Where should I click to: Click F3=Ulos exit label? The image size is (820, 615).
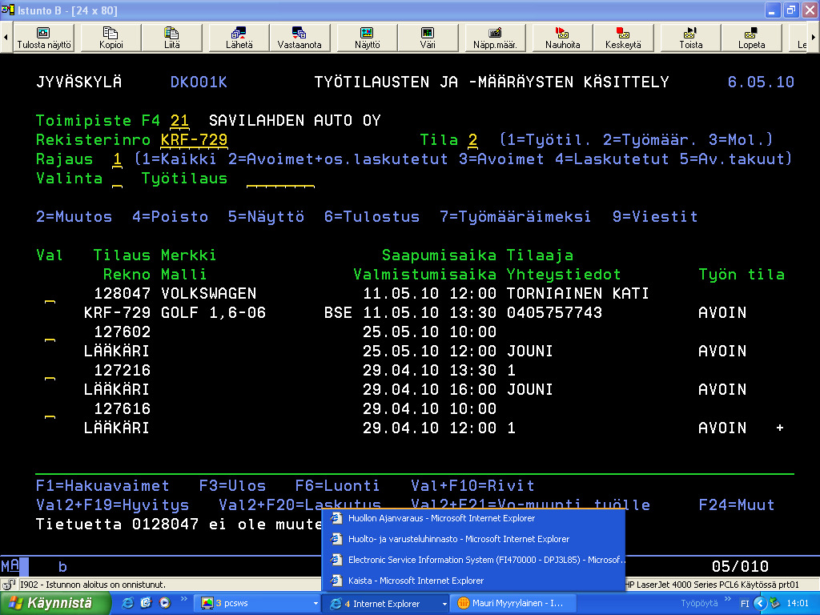[x=232, y=486]
